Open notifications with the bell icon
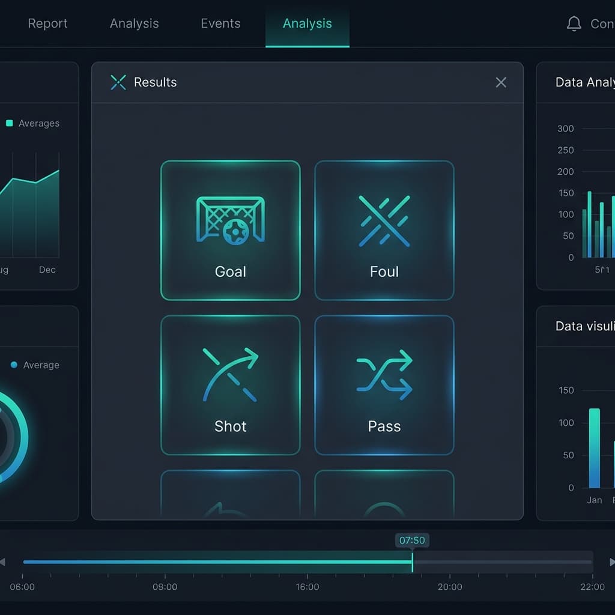Screen dimensions: 615x615 tap(574, 23)
